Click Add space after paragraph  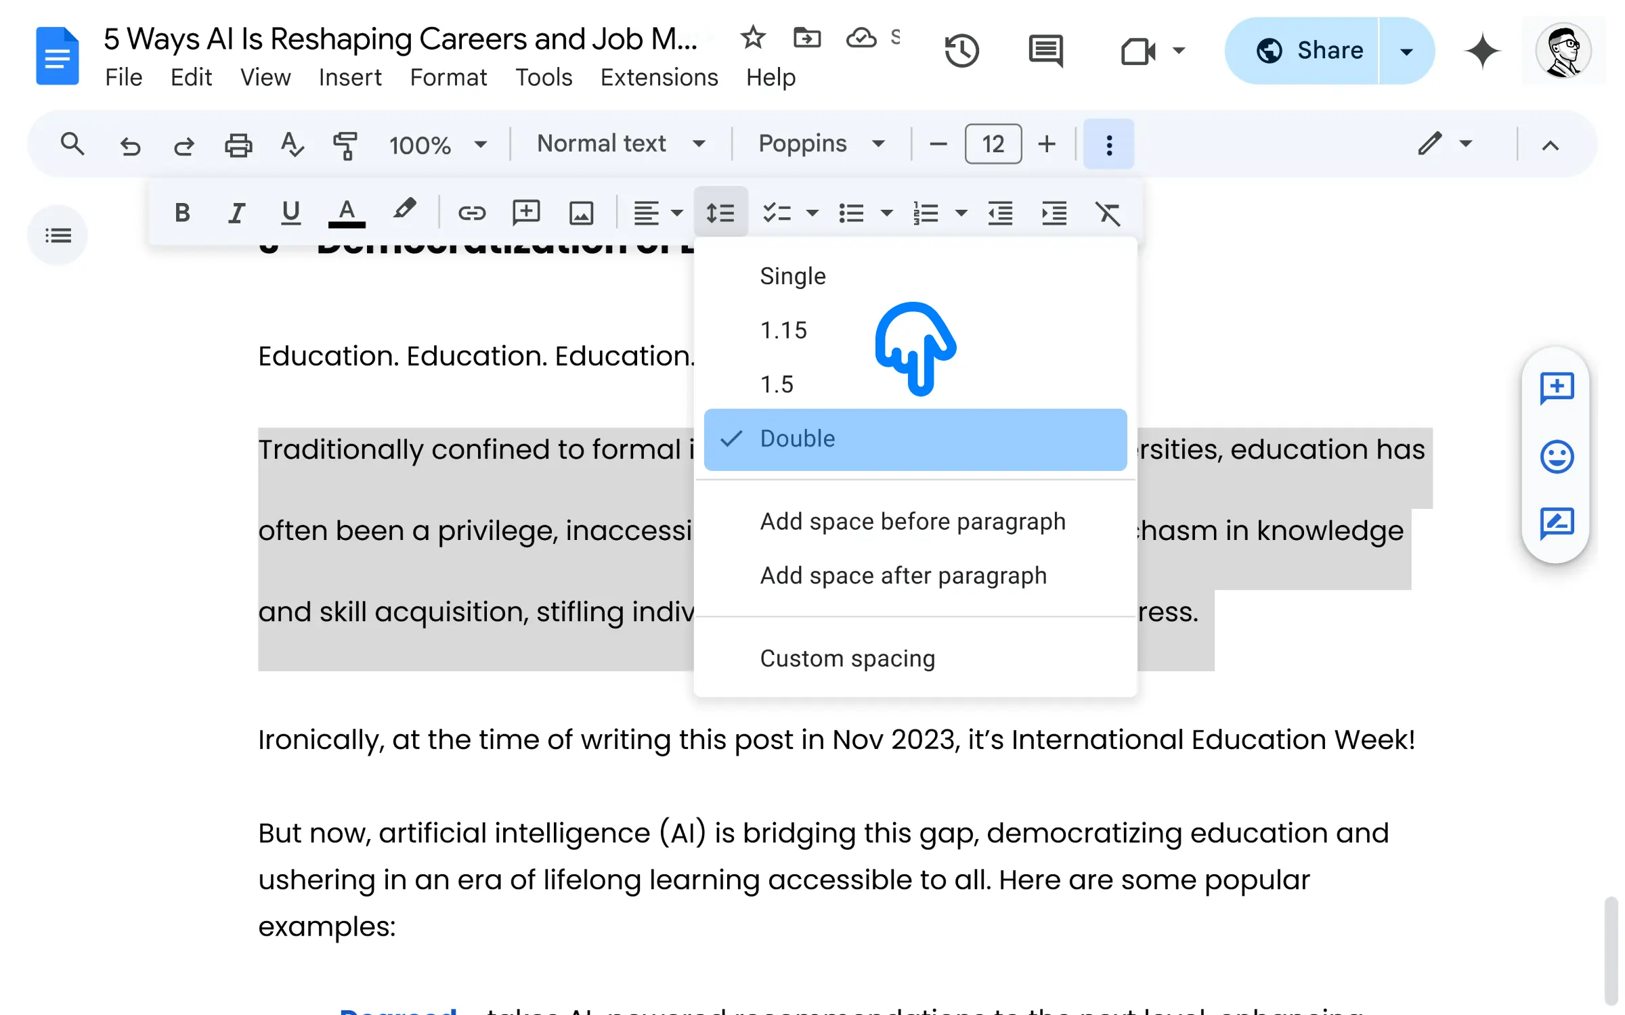[x=903, y=575]
